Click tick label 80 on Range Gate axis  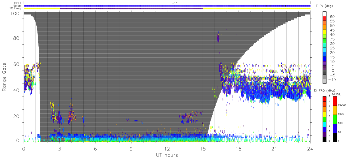point(16,38)
